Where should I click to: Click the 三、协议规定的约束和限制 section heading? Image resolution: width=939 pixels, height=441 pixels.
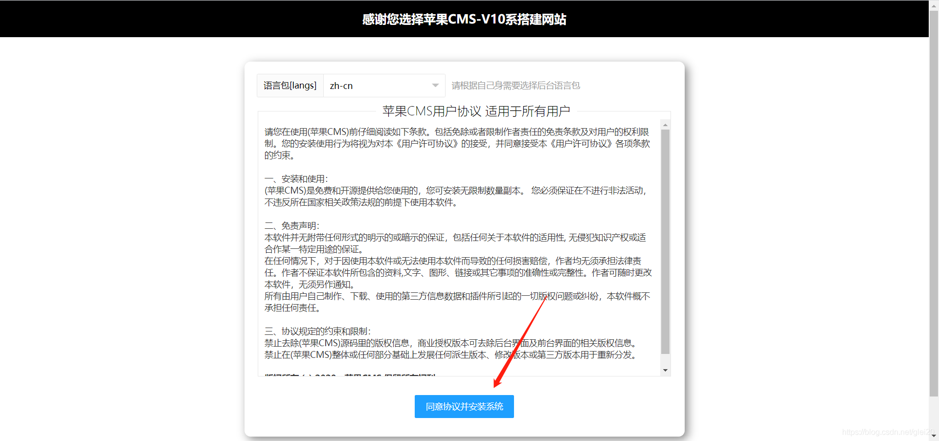coord(318,331)
